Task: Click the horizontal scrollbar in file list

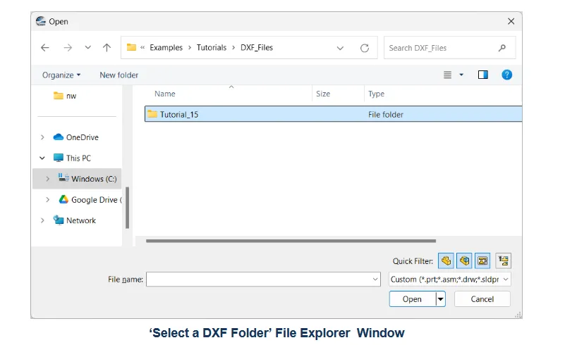Action: [x=291, y=241]
